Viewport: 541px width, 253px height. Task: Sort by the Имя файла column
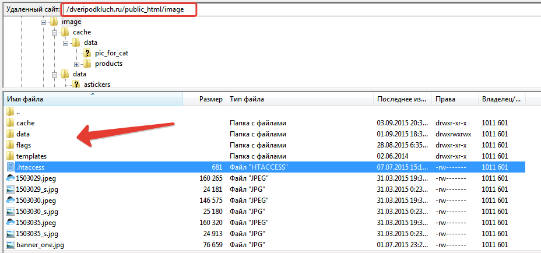pyautogui.click(x=93, y=100)
